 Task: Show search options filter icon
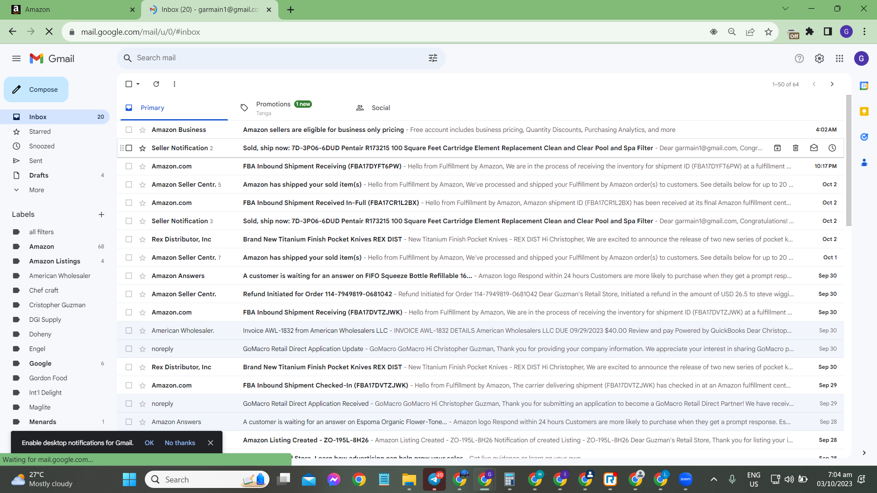coord(433,58)
